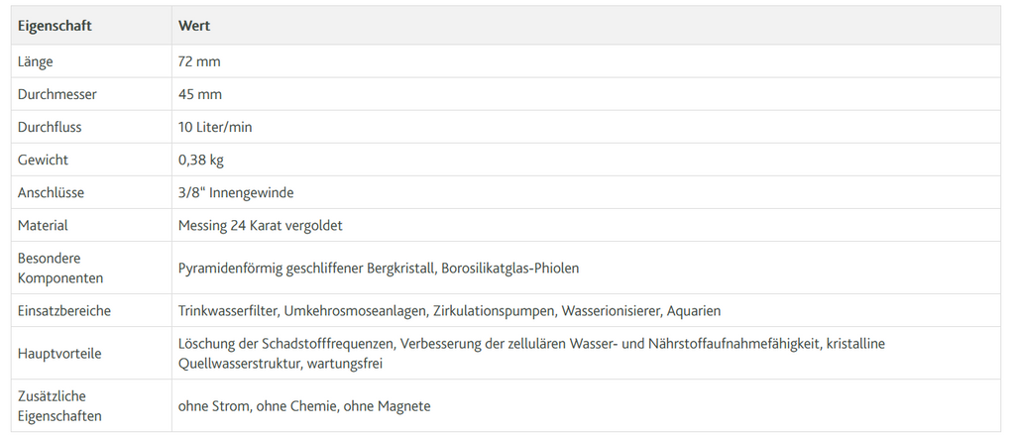This screenshot has width=1015, height=436.
Task: Select the Hauptvorteile row label
Action: pyautogui.click(x=59, y=354)
